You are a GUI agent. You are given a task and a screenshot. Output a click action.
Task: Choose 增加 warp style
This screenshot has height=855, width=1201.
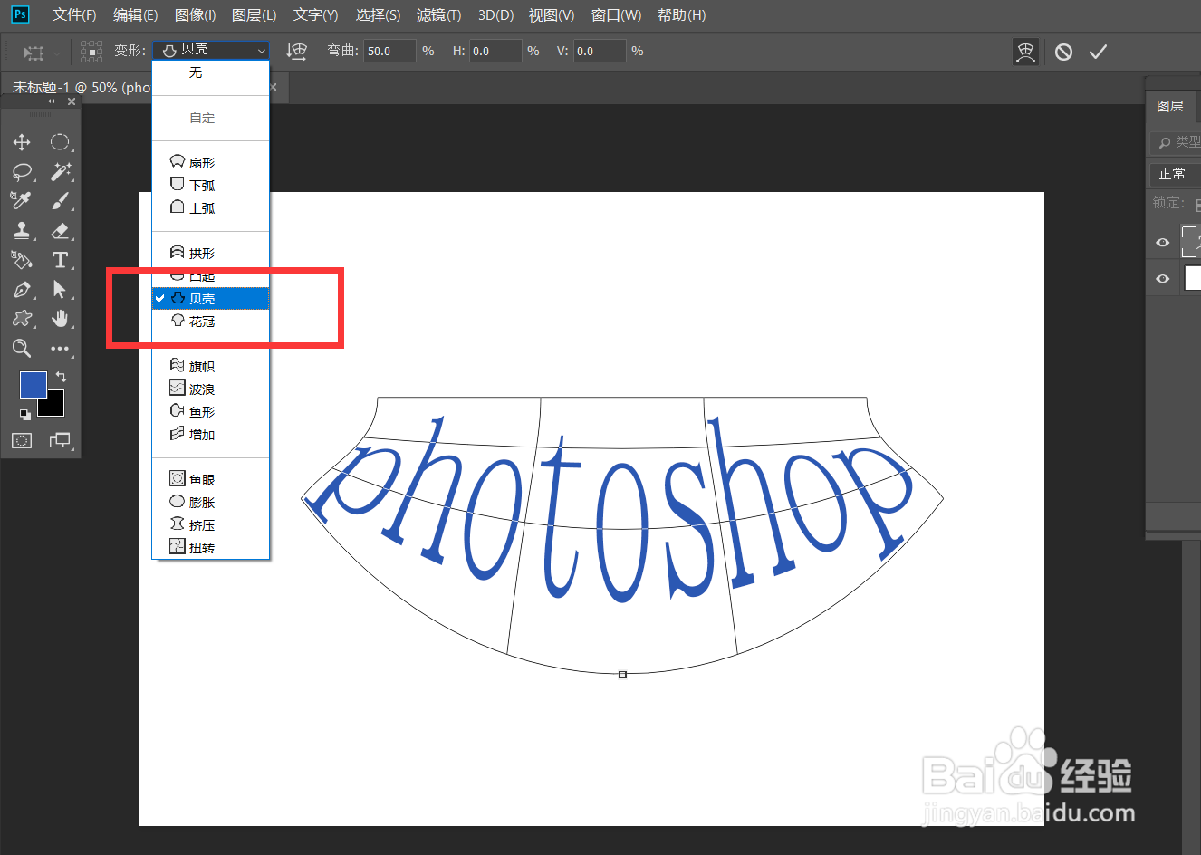pyautogui.click(x=211, y=435)
